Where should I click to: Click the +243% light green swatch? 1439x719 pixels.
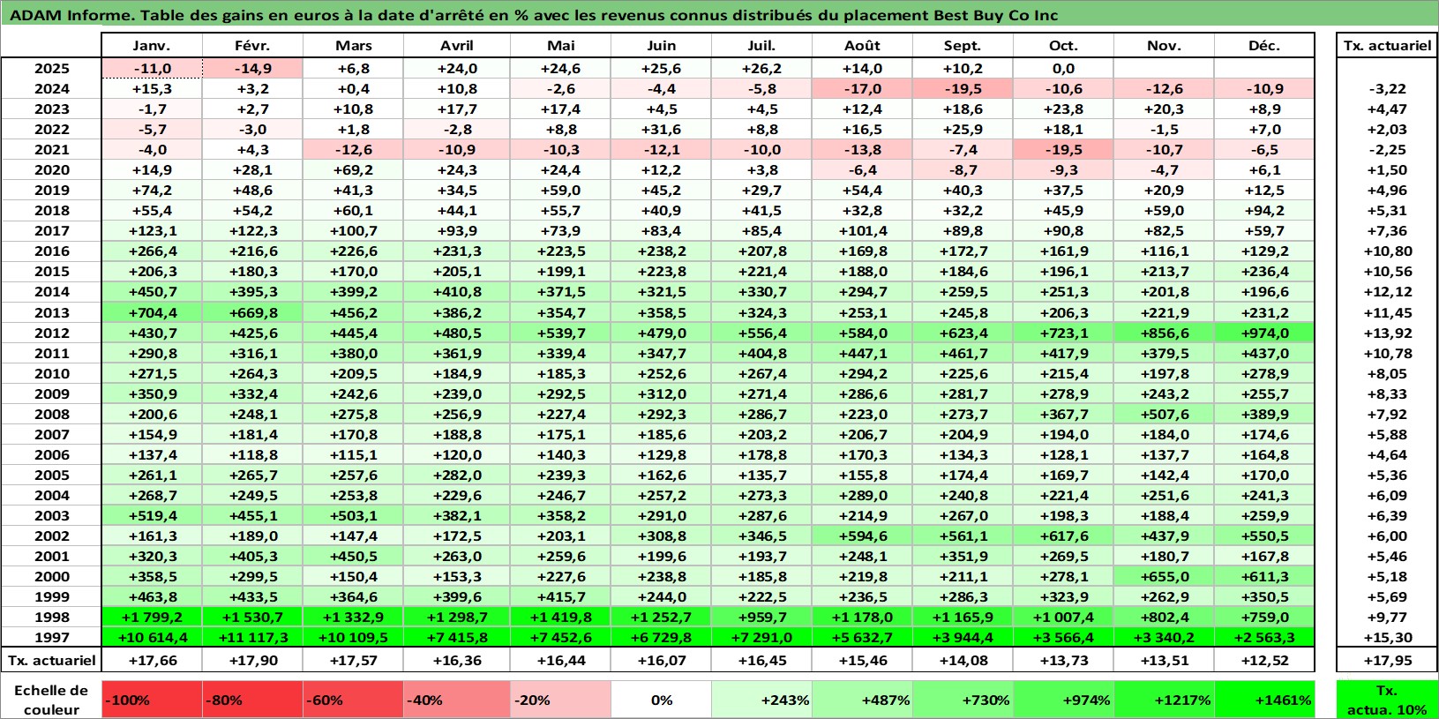761,700
